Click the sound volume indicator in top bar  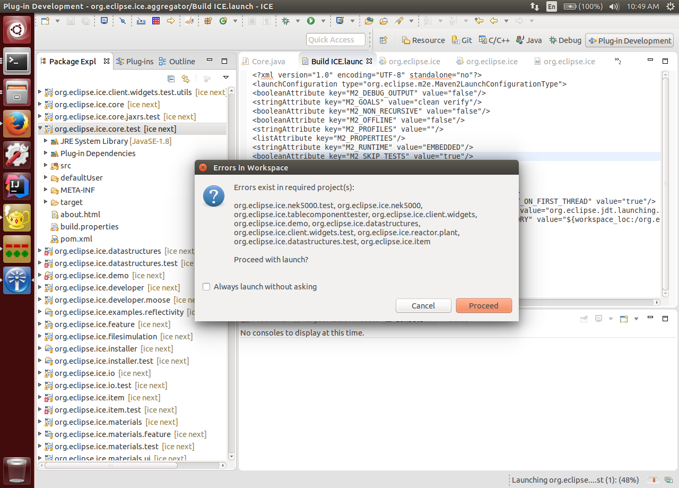(x=614, y=6)
